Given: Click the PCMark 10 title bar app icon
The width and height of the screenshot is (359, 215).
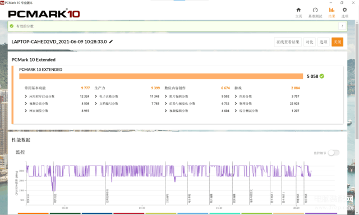Looking at the screenshot, I should pyautogui.click(x=2, y=2).
